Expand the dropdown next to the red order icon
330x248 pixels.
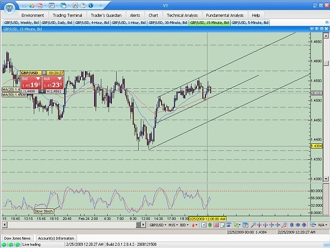tap(45, 6)
